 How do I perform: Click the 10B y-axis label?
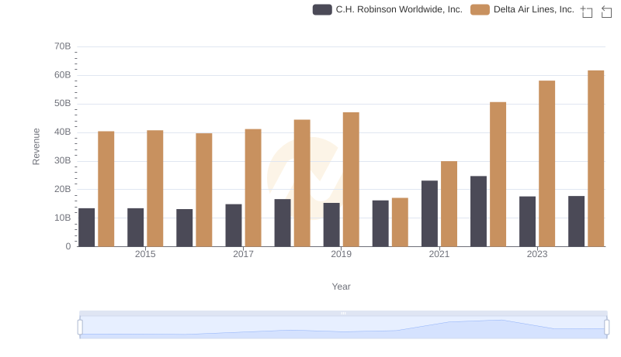(63, 218)
